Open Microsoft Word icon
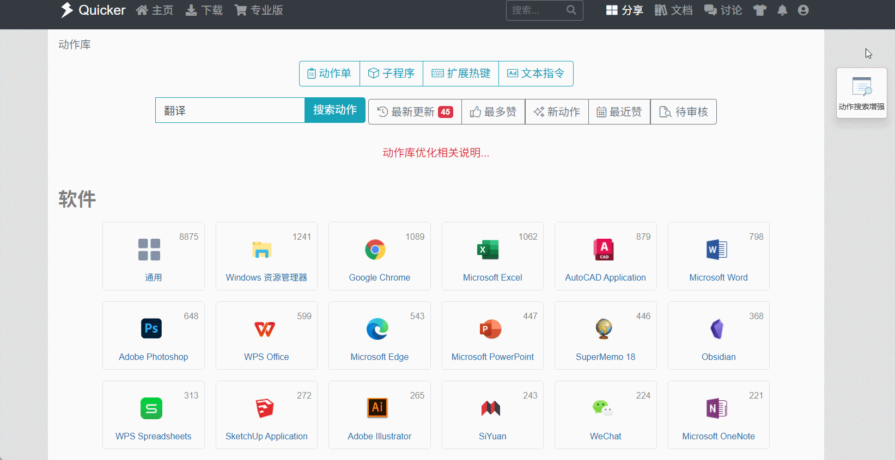The image size is (895, 460). pyautogui.click(x=717, y=250)
